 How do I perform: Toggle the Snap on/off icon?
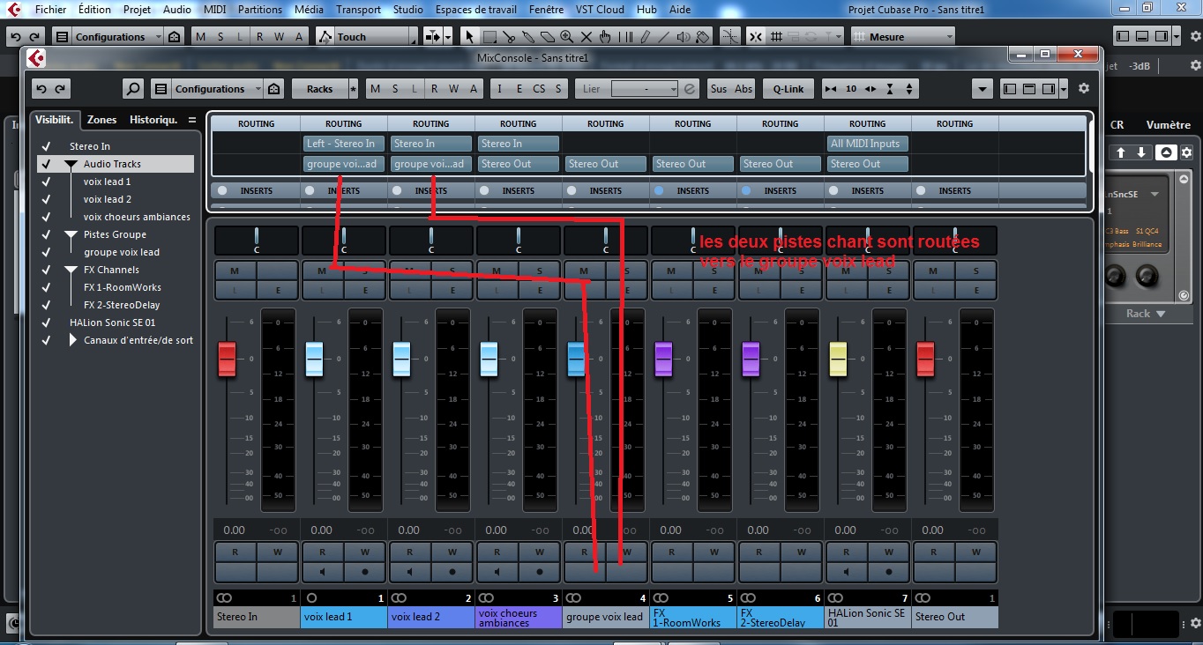pyautogui.click(x=757, y=37)
